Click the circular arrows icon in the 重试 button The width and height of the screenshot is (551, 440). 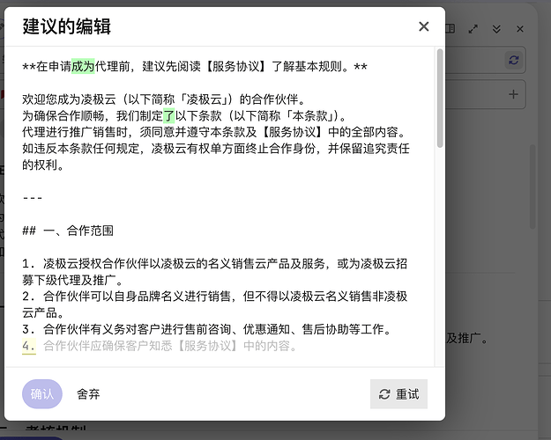[384, 394]
